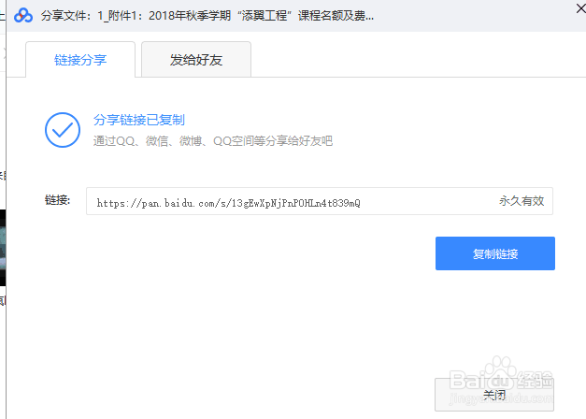586x419 pixels.
Task: Click the Baidu Netdisk cloud logo icon
Action: 23,15
